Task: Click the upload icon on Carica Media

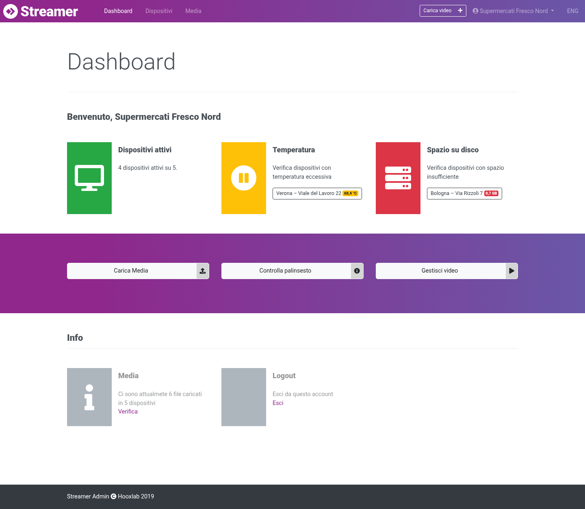Action: pos(203,271)
